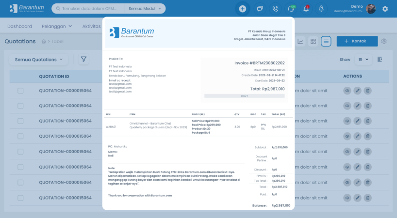This screenshot has width=397, height=218.
Task: Click the + Kontak button
Action: pos(357,41)
